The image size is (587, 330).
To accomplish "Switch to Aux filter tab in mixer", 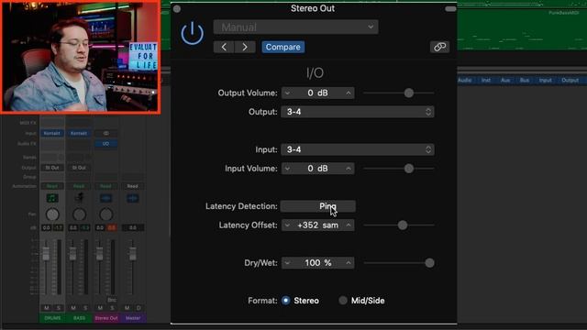I will (505, 80).
